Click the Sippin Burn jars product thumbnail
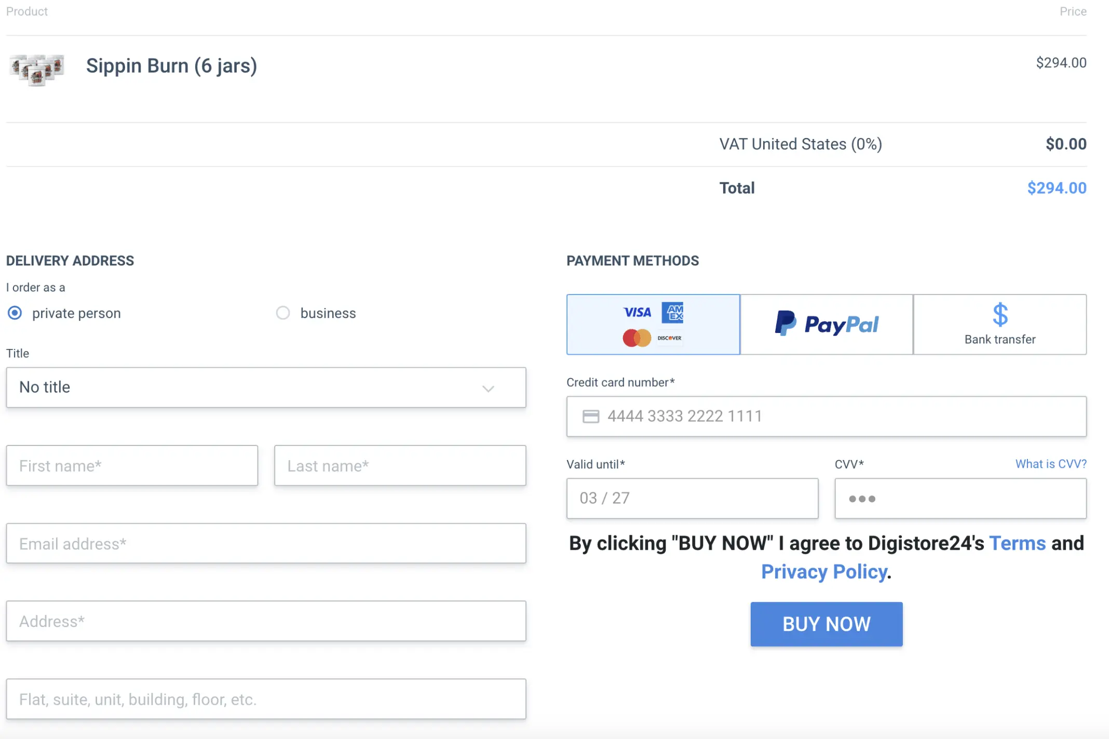Image resolution: width=1109 pixels, height=739 pixels. [37, 69]
